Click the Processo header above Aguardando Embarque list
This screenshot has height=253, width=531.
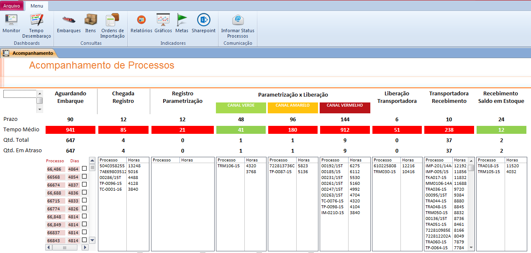55,161
